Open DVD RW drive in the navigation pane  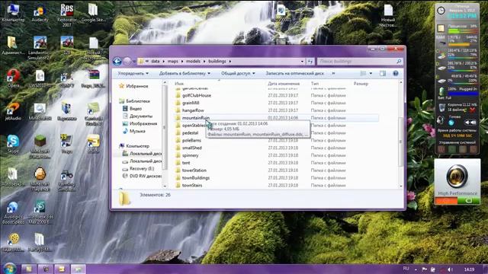146,176
